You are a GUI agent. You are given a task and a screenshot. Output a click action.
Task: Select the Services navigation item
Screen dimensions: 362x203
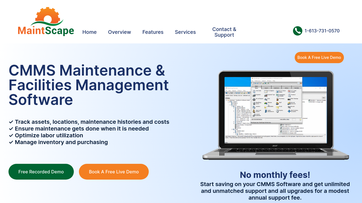(x=185, y=32)
